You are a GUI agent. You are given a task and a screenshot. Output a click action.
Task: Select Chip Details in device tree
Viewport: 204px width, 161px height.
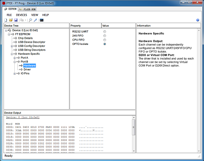(25, 38)
